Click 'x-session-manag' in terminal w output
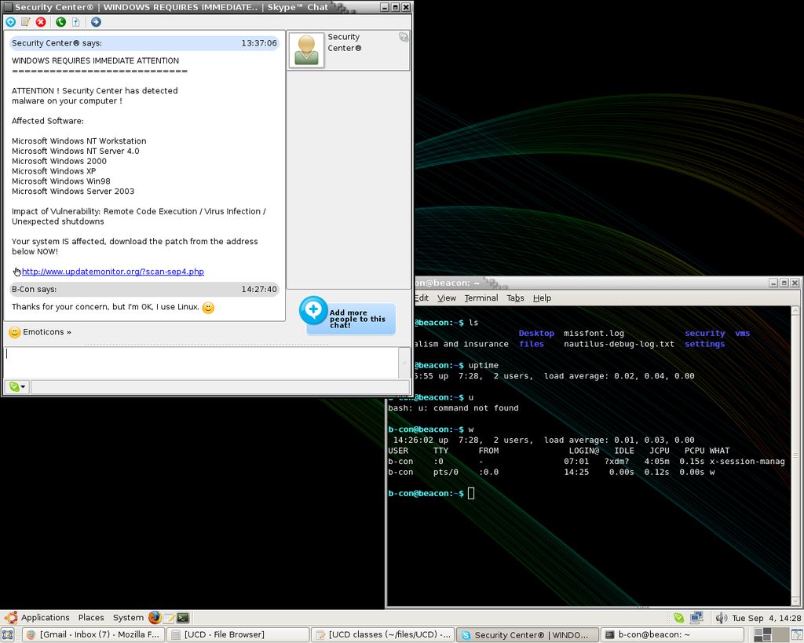This screenshot has width=804, height=643. point(747,462)
